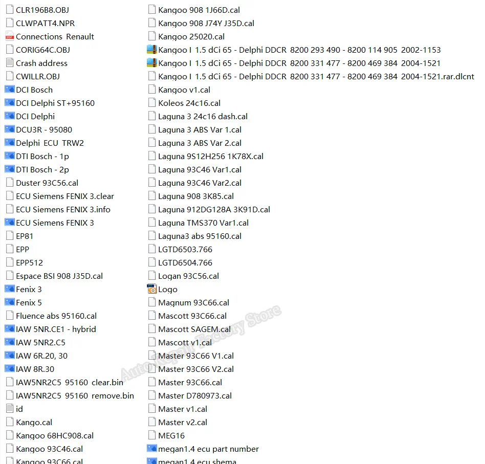Select Duster 93C56.cal

(42, 183)
